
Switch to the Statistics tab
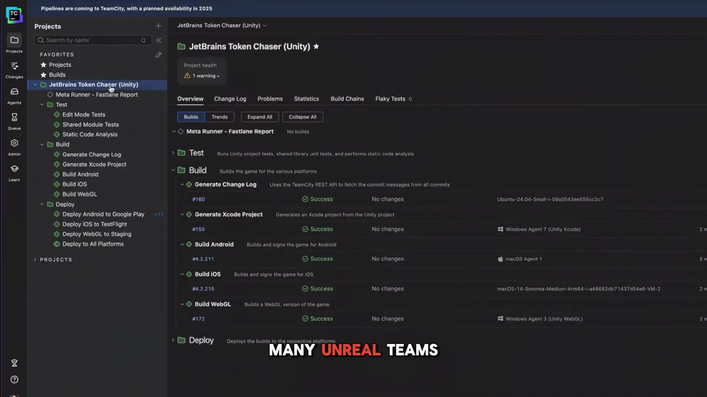pos(306,99)
